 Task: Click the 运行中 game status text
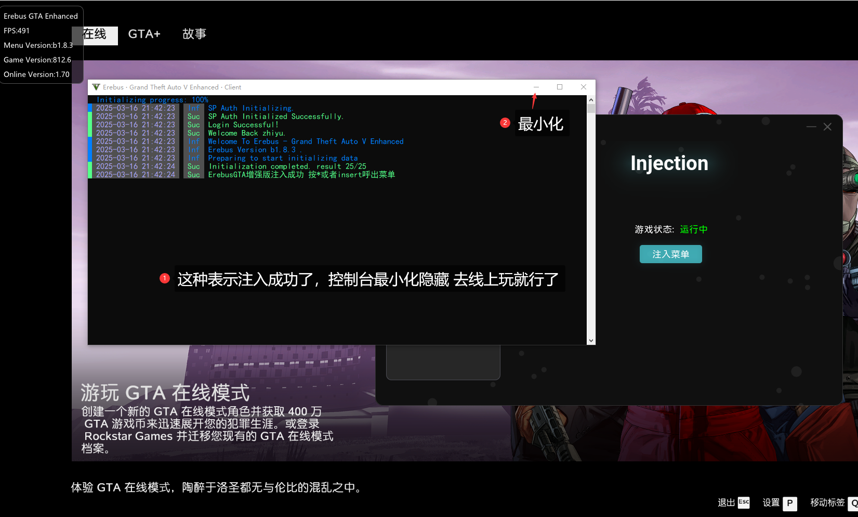coord(694,229)
